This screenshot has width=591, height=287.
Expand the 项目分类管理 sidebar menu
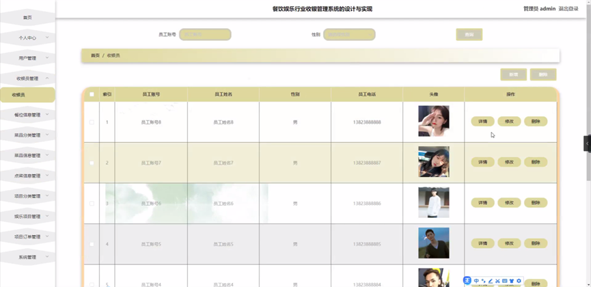(x=27, y=196)
